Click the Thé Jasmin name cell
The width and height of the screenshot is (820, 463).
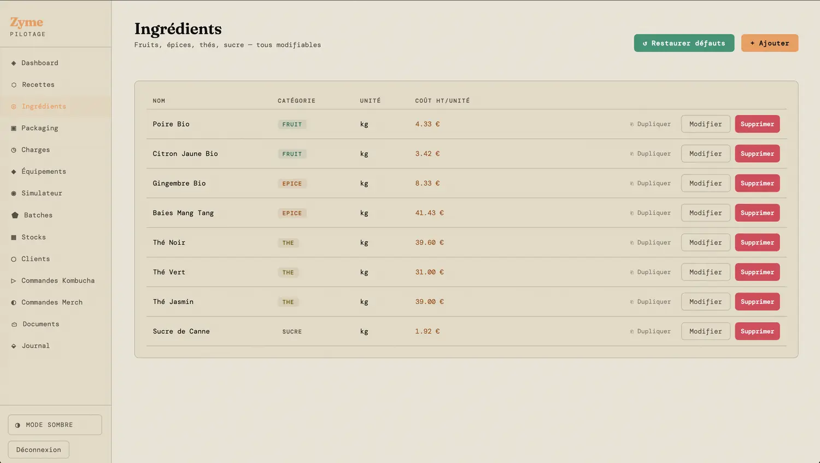coord(173,302)
